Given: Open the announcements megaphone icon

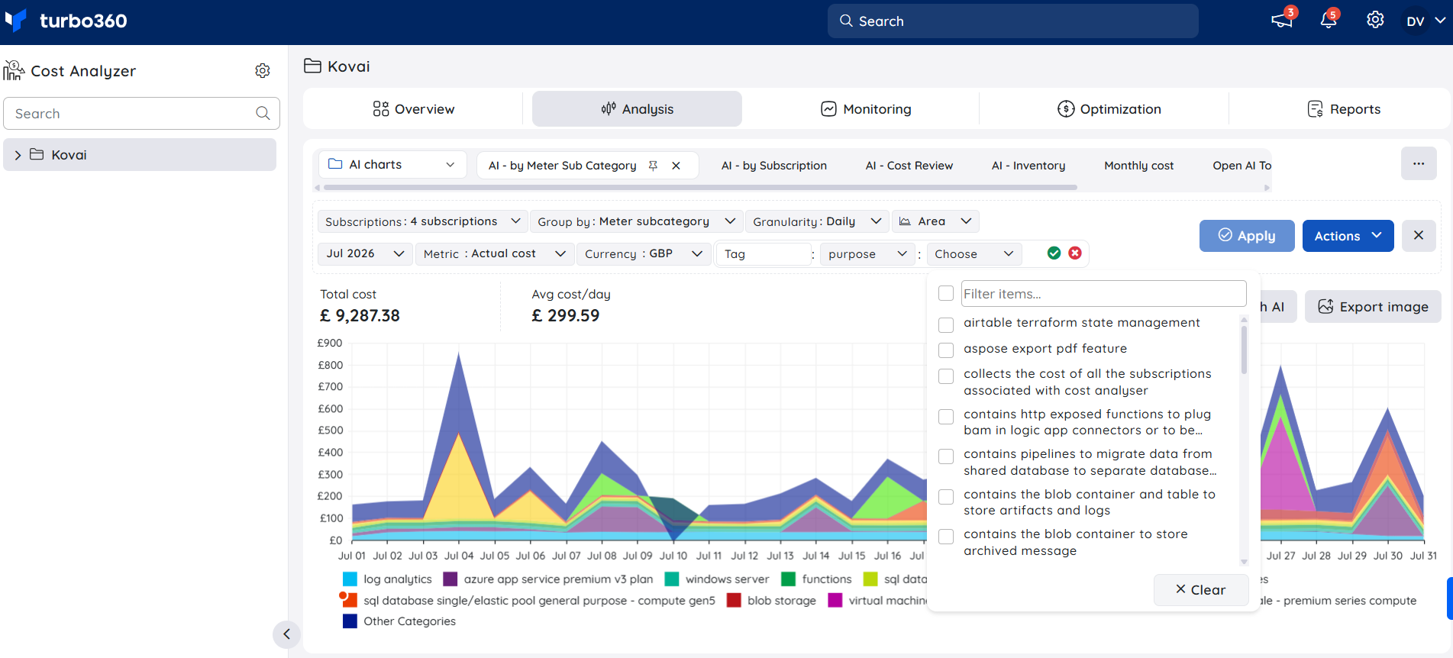Looking at the screenshot, I should coord(1282,21).
